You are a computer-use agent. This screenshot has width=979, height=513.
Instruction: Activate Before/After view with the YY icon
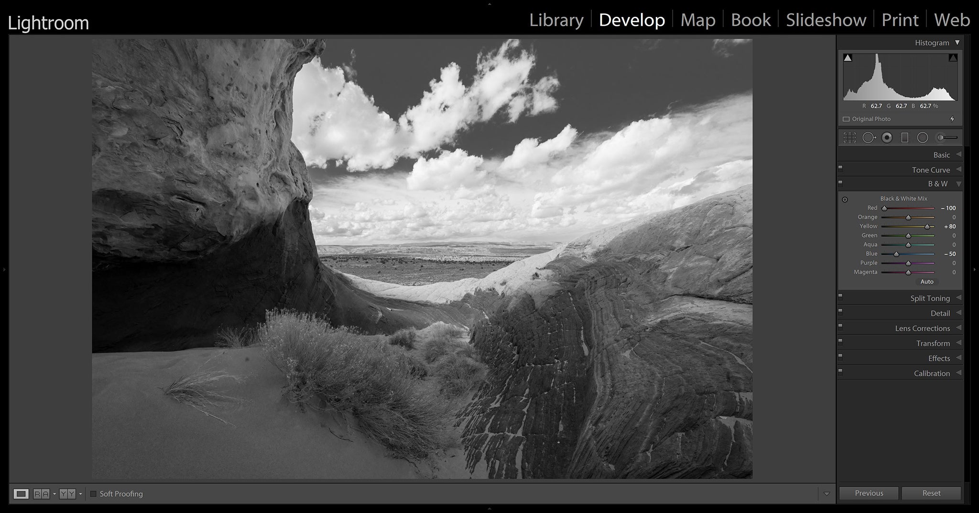pyautogui.click(x=67, y=493)
